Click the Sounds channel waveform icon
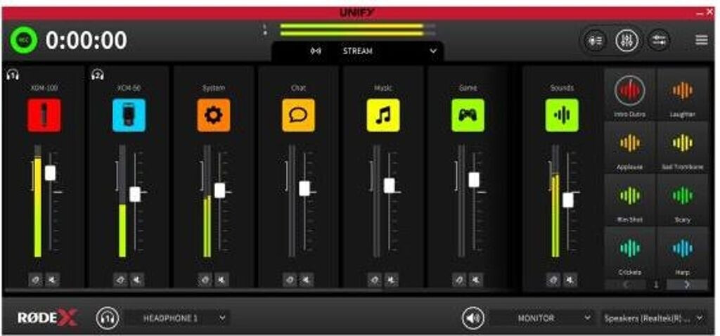Viewport: 720px width, 336px height. coord(562,115)
